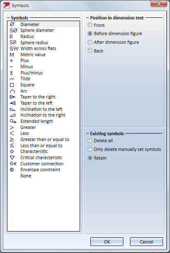
Task: Choose the Sphere diameter SØ symbol
Action: click(13, 30)
